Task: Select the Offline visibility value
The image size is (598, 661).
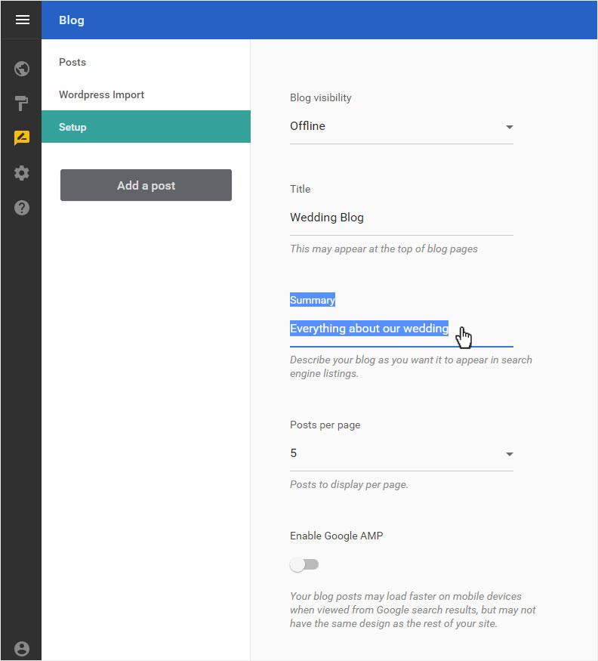Action: click(x=307, y=126)
